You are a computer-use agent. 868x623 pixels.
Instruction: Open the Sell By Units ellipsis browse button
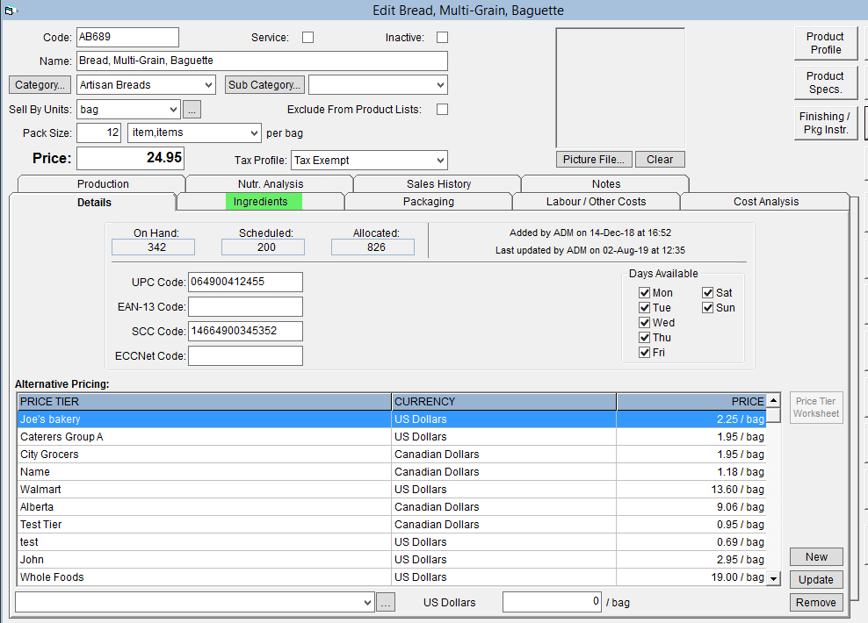click(192, 110)
